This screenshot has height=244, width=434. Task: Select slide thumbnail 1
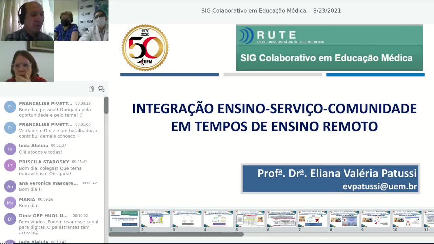pos(124,219)
